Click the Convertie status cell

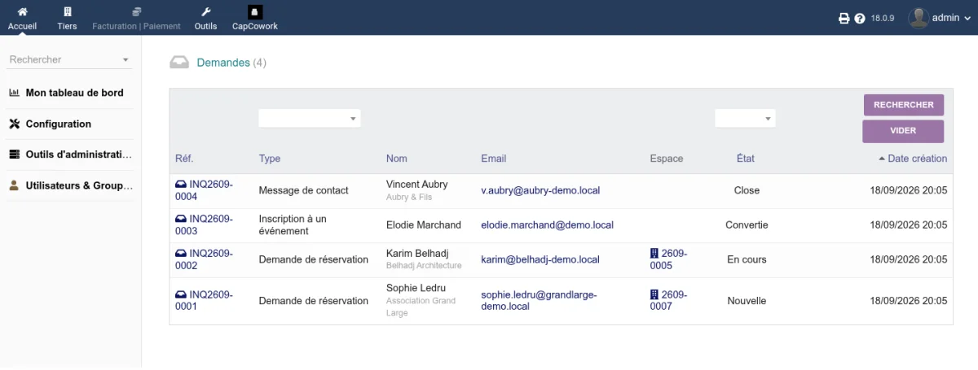747,224
